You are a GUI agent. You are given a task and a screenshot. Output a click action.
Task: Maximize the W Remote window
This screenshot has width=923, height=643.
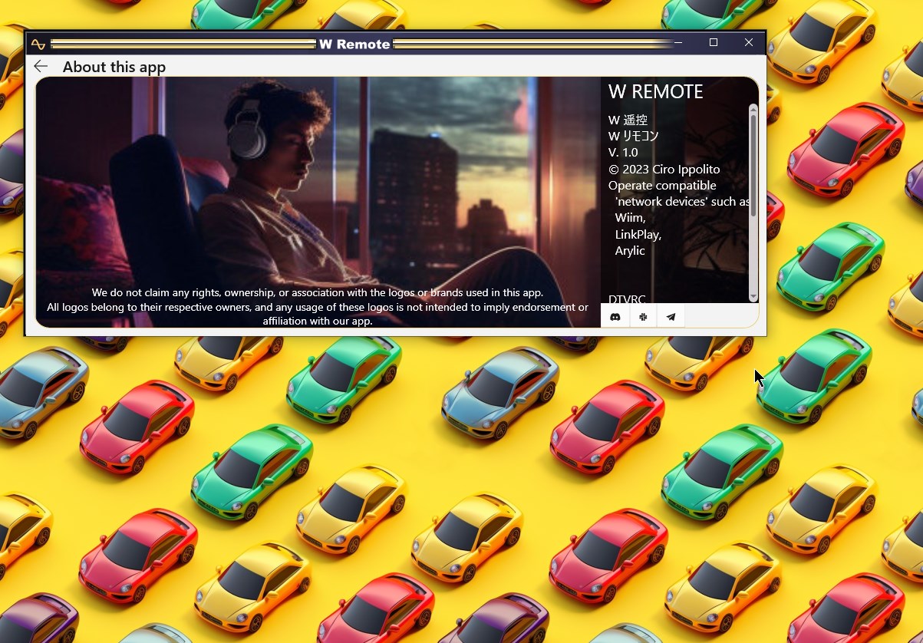[x=714, y=43]
